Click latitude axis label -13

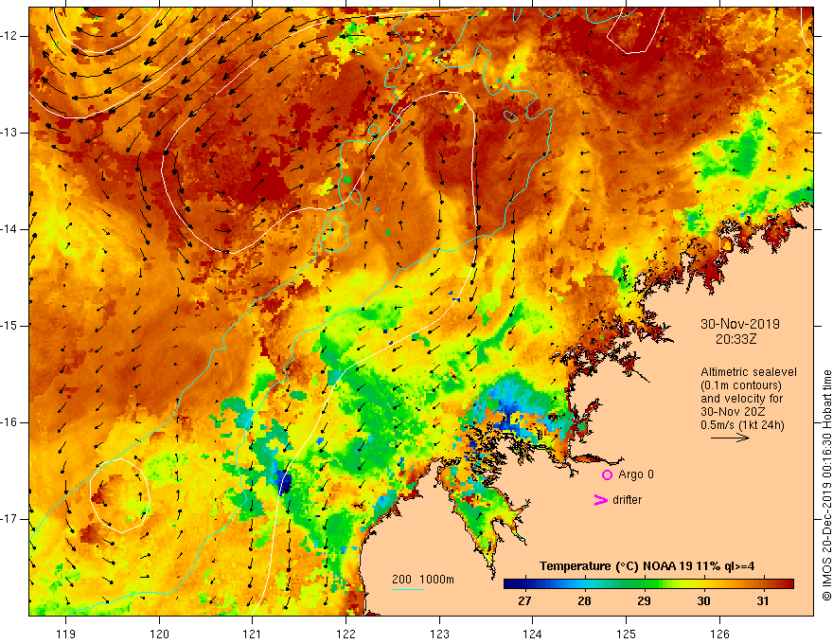pyautogui.click(x=10, y=133)
